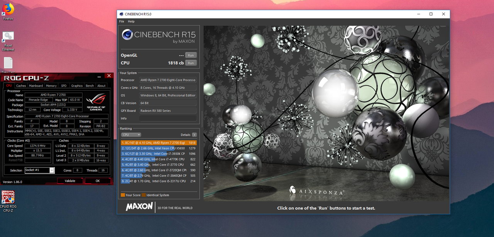Click the empty Info field in Your System
The image size is (494, 237).
click(168, 118)
